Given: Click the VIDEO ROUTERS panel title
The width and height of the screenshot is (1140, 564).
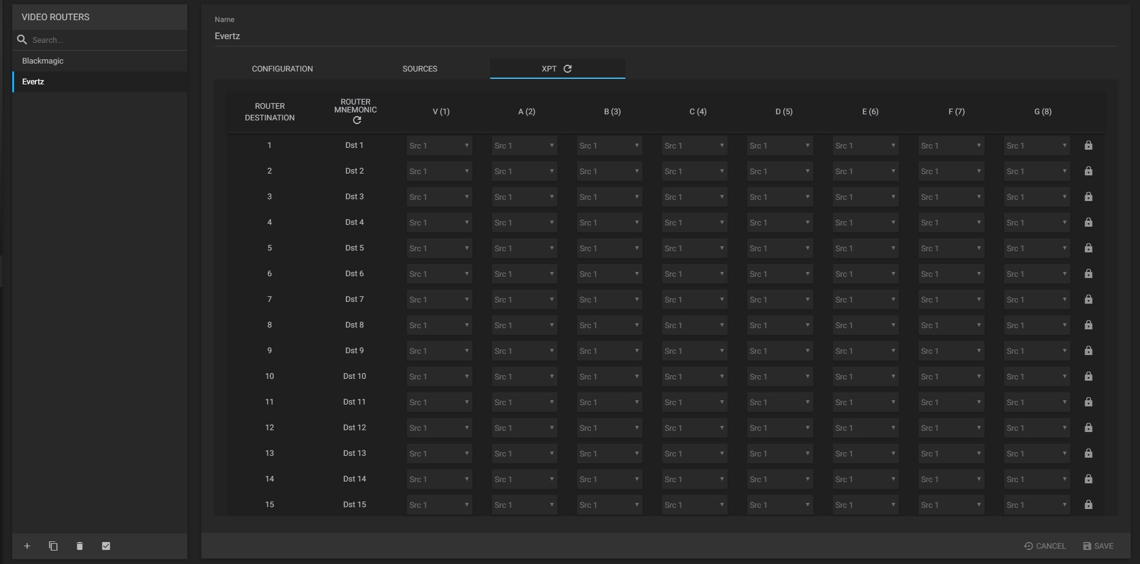Looking at the screenshot, I should coord(56,17).
